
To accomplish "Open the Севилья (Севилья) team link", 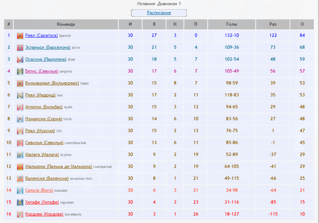I will tap(44, 143).
